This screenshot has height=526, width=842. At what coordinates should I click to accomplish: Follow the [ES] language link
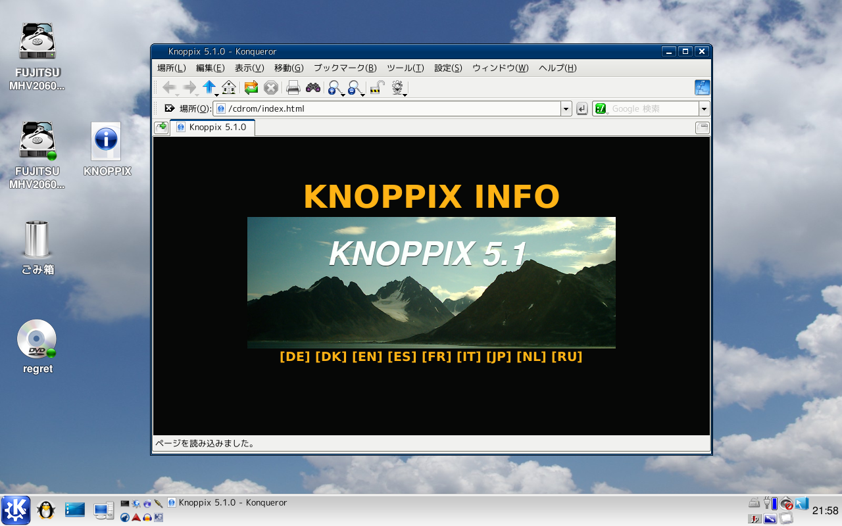click(x=402, y=356)
